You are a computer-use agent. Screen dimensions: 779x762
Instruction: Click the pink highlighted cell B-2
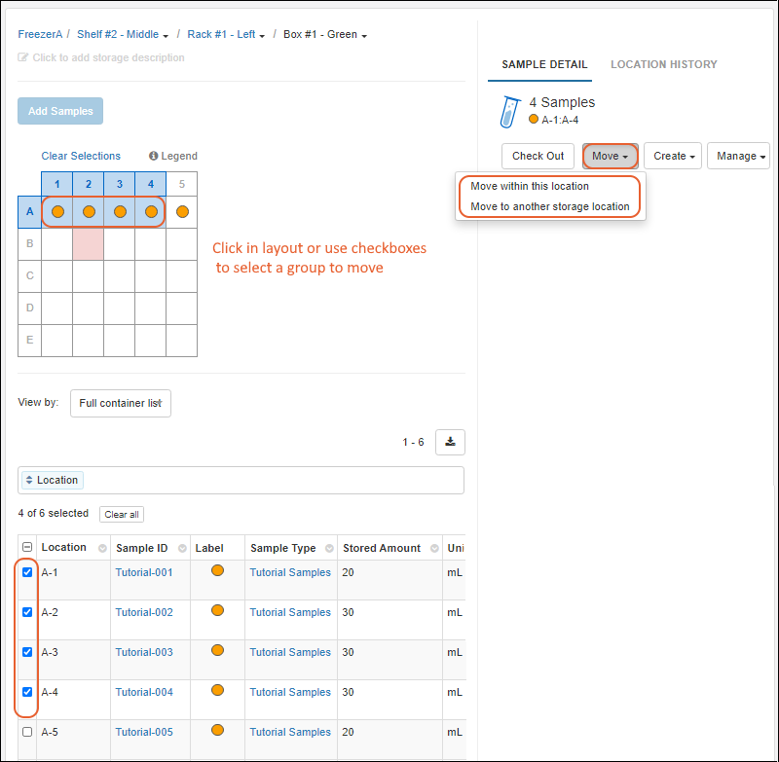click(x=89, y=244)
